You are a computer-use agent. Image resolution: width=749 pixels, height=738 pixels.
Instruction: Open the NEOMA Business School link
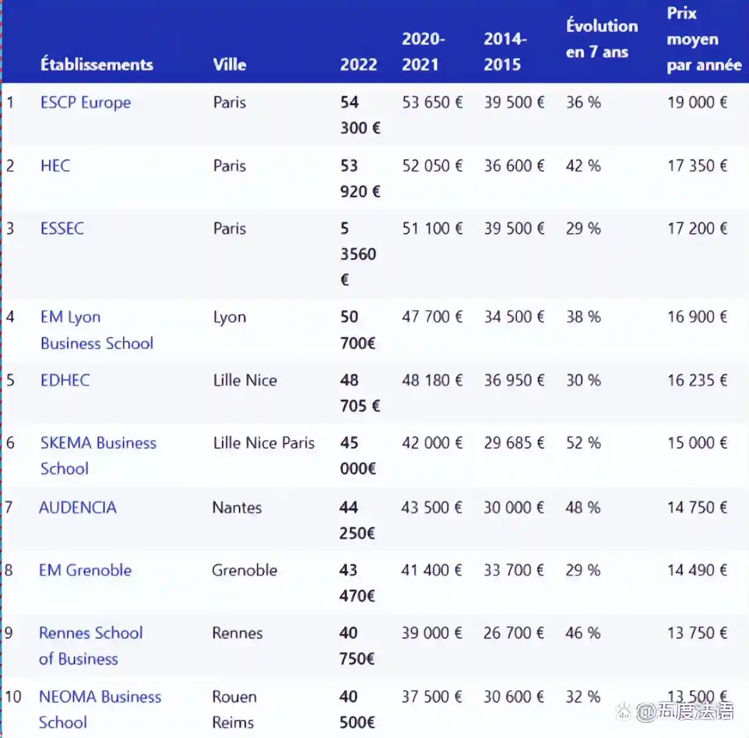100,709
